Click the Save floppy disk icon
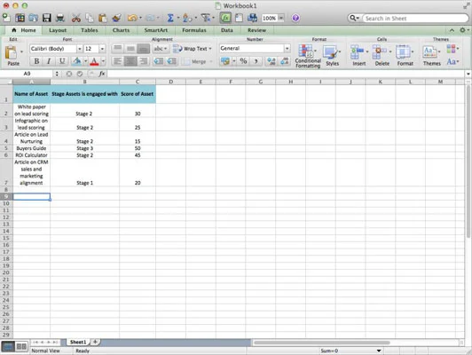472x355 pixels. (x=46, y=18)
